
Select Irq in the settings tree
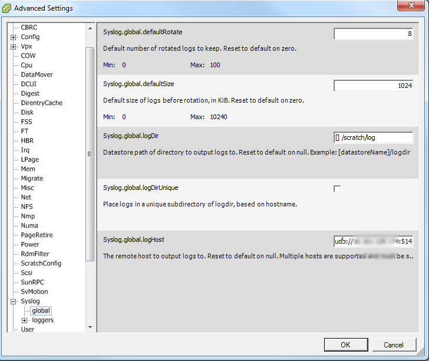pyautogui.click(x=25, y=150)
